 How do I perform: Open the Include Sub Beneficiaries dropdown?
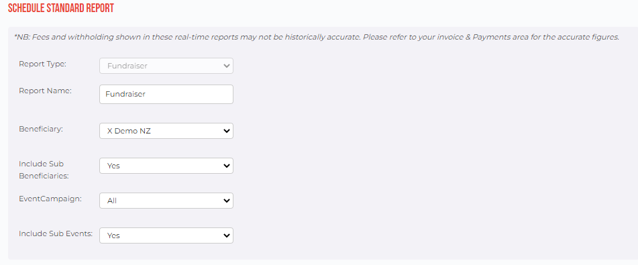click(166, 166)
